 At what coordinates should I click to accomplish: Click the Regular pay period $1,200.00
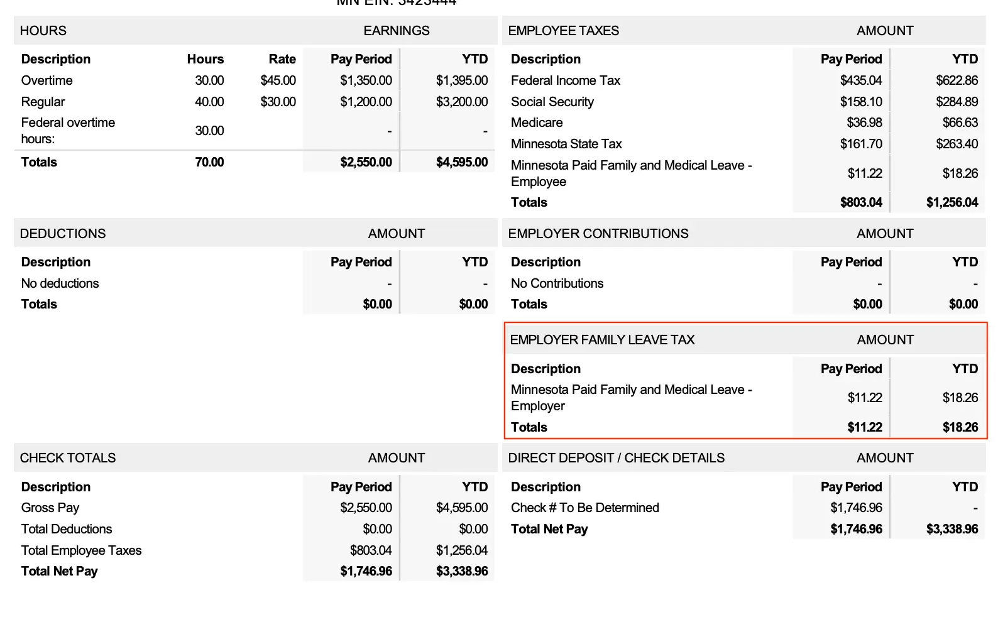[366, 102]
